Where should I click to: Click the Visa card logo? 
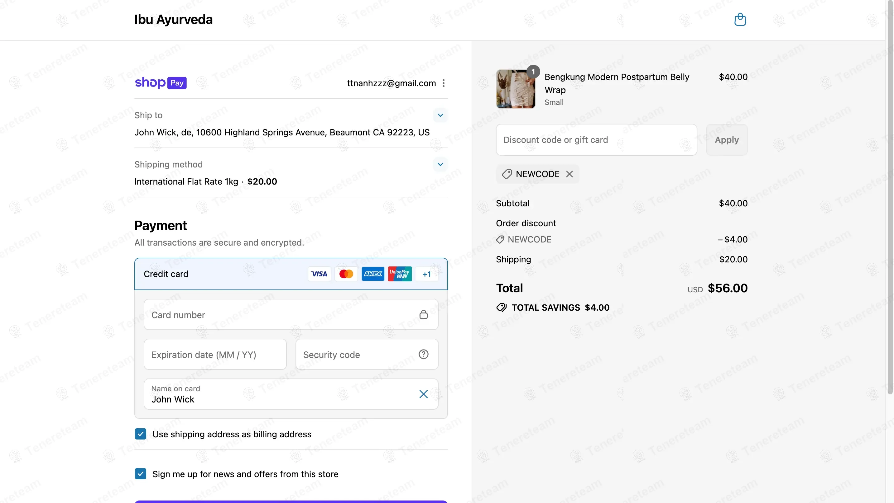[319, 274]
